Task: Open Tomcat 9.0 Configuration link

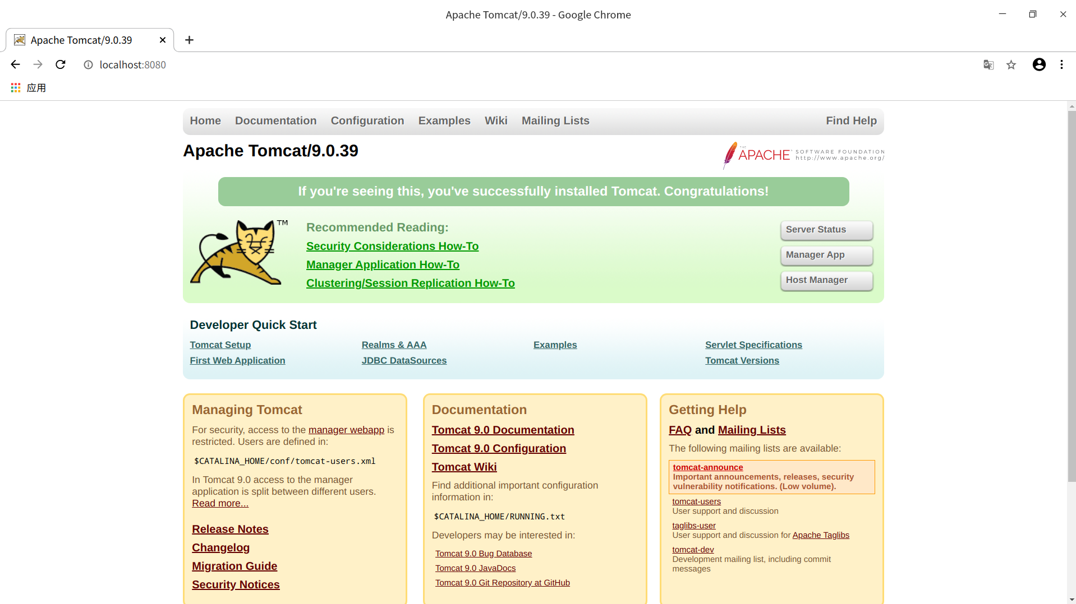Action: (x=499, y=448)
